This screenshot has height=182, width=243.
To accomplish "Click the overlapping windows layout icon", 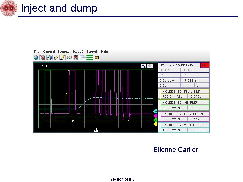I will (x=83, y=58).
